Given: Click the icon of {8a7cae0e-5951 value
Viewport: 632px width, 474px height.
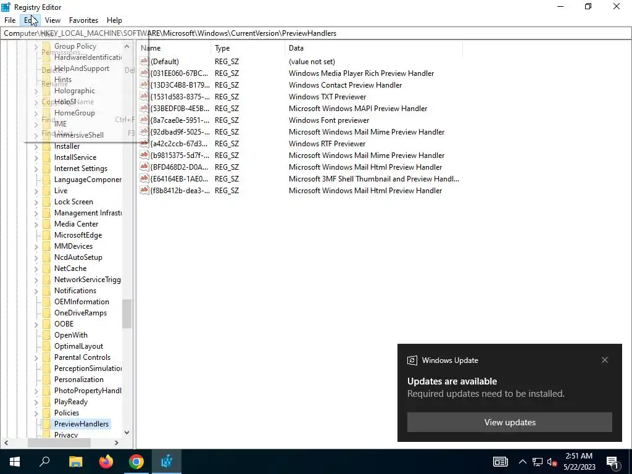Looking at the screenshot, I should 144,120.
